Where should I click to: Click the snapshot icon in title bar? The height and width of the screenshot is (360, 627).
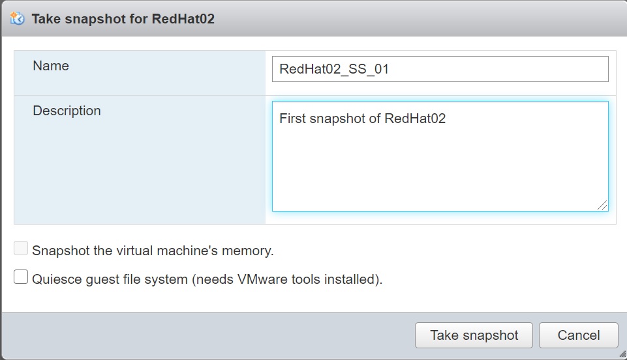(x=18, y=18)
